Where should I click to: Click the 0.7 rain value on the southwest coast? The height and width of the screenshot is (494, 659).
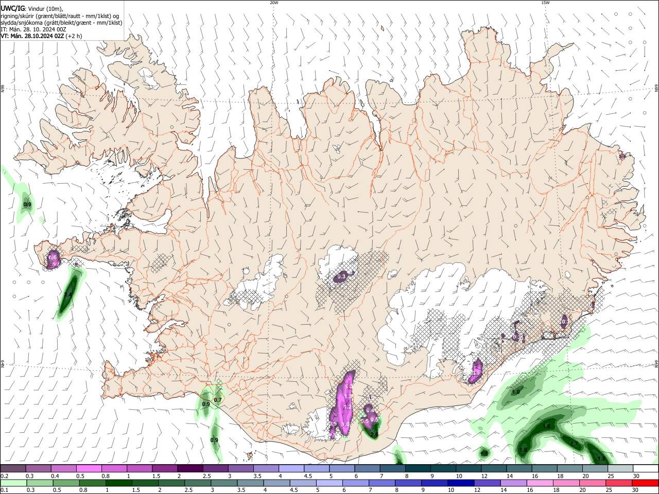click(x=218, y=400)
